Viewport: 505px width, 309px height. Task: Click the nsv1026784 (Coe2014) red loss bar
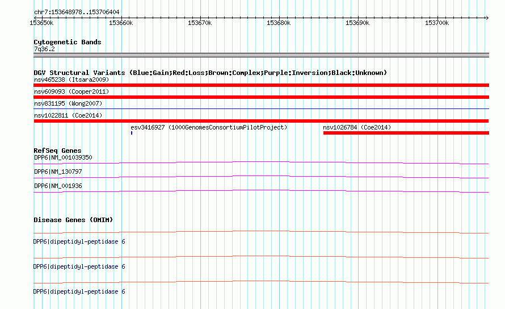point(406,133)
